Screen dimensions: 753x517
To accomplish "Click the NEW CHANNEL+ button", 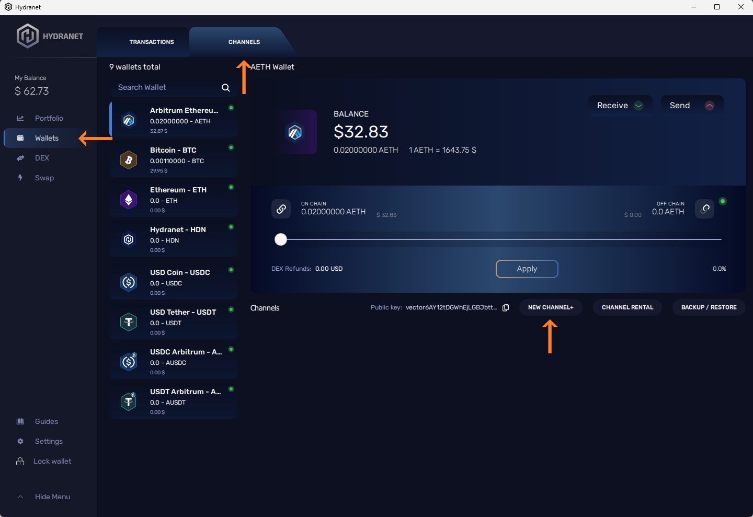I will 551,307.
